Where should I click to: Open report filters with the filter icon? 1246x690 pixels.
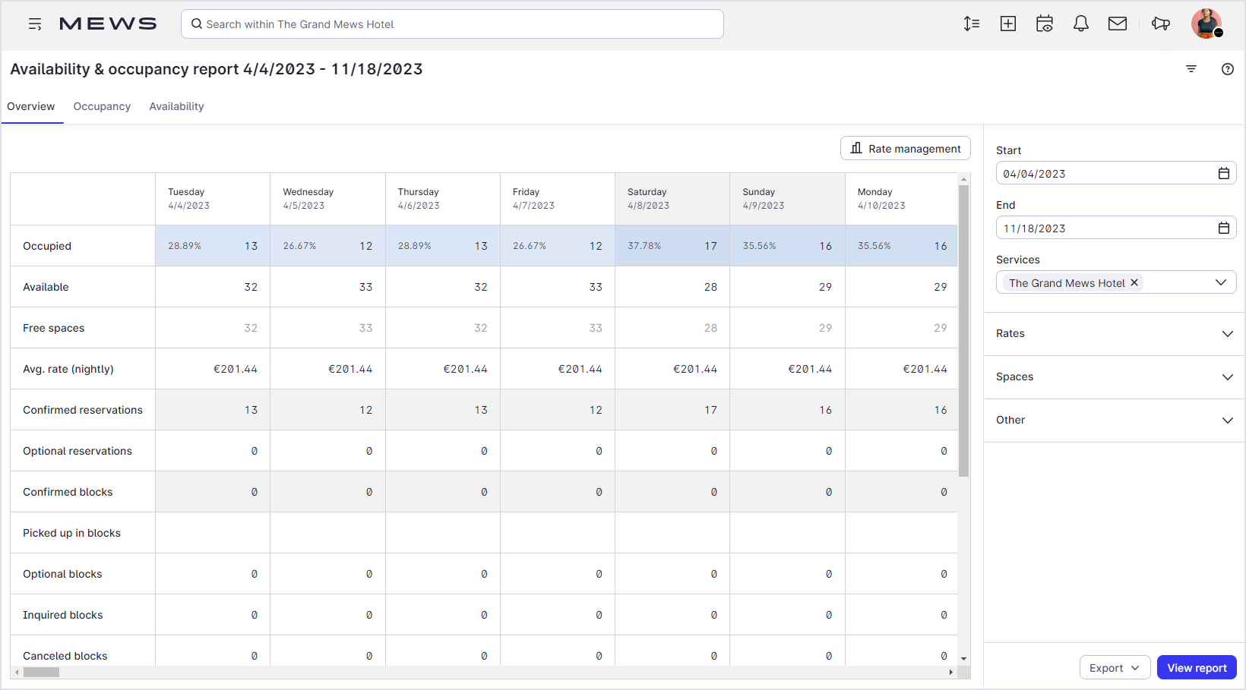pyautogui.click(x=1191, y=69)
